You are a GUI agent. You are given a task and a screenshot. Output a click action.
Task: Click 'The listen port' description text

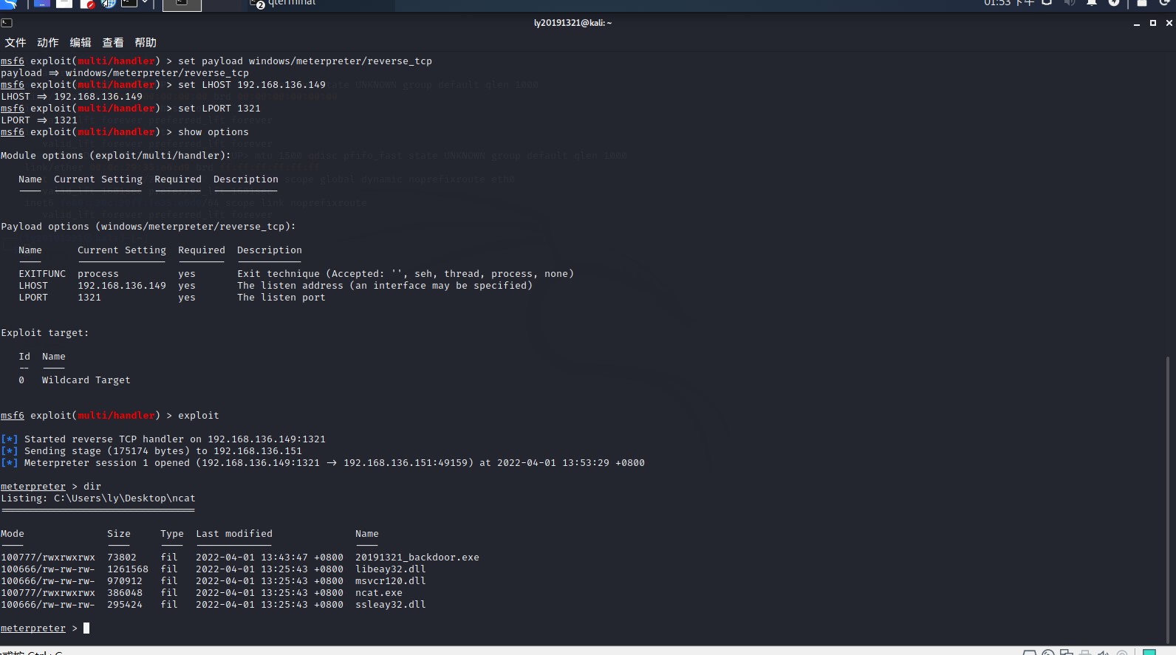coord(281,298)
